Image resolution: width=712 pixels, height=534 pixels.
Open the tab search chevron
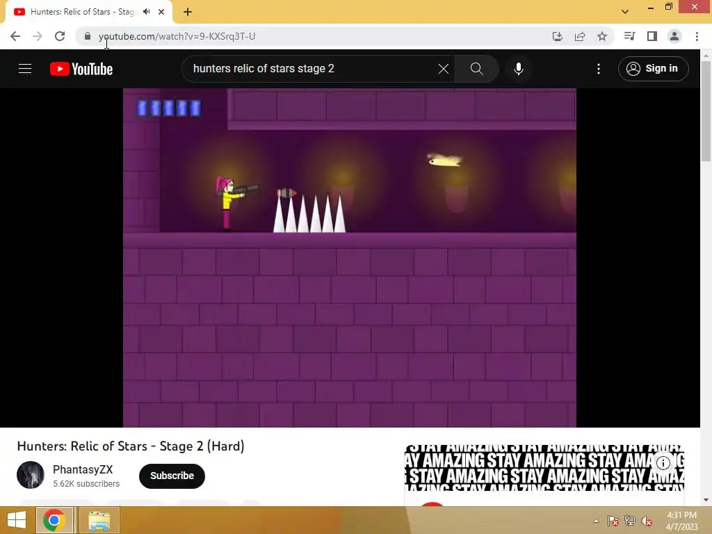[x=625, y=12]
